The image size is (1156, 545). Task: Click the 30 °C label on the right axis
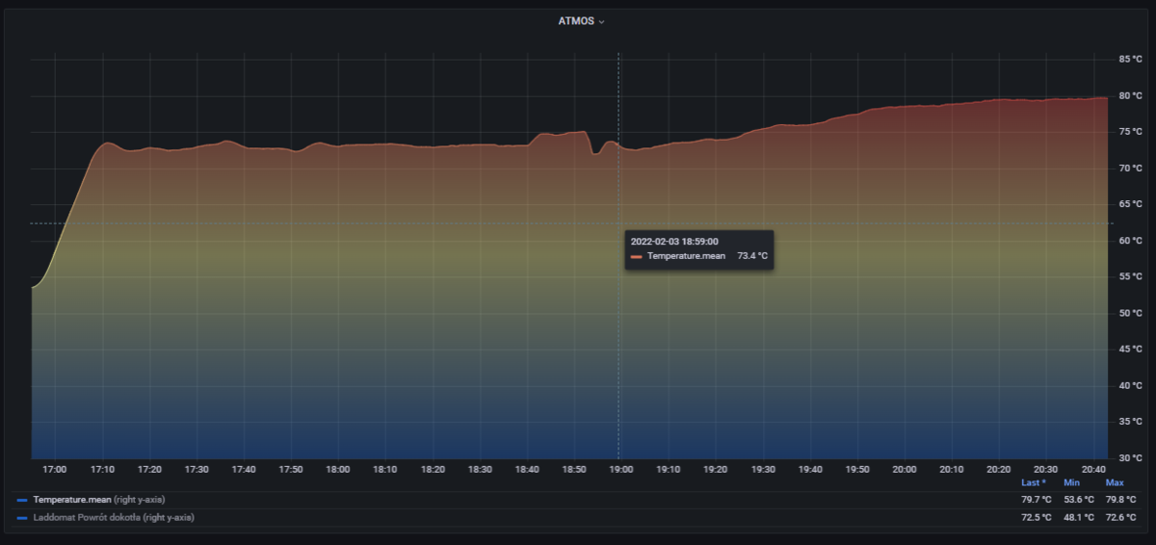(x=1130, y=458)
